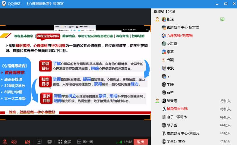This screenshot has width=237, height=145.
Task: Click 戈洪鑫's avatar in member list
Action: [164, 44]
